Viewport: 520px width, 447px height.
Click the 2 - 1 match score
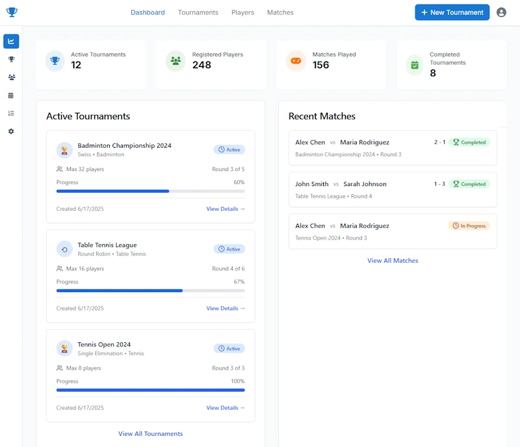440,142
